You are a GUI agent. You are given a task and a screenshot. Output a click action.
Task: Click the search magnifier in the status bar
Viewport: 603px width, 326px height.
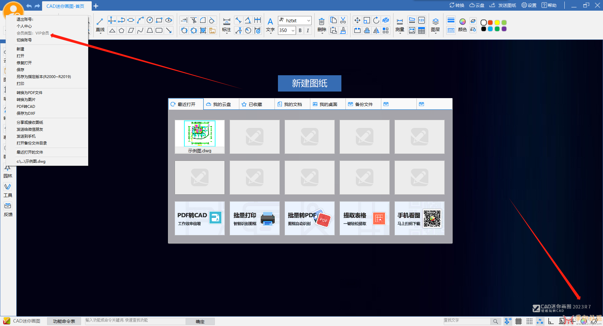click(495, 321)
